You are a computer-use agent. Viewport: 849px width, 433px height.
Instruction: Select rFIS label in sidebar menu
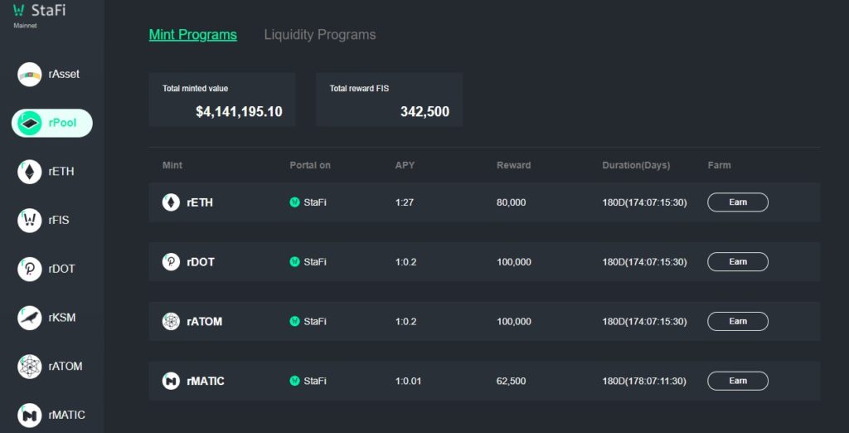pos(59,221)
